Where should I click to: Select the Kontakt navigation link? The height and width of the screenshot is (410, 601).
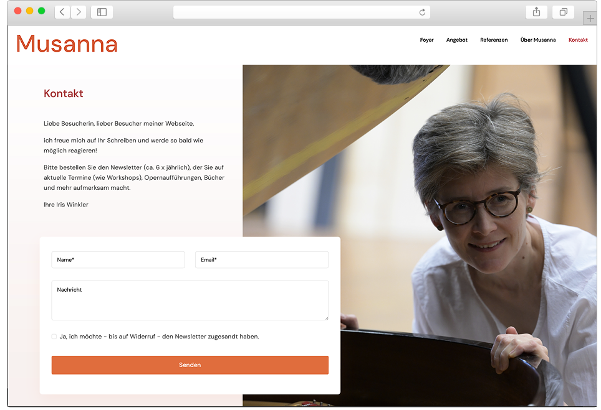pos(578,40)
